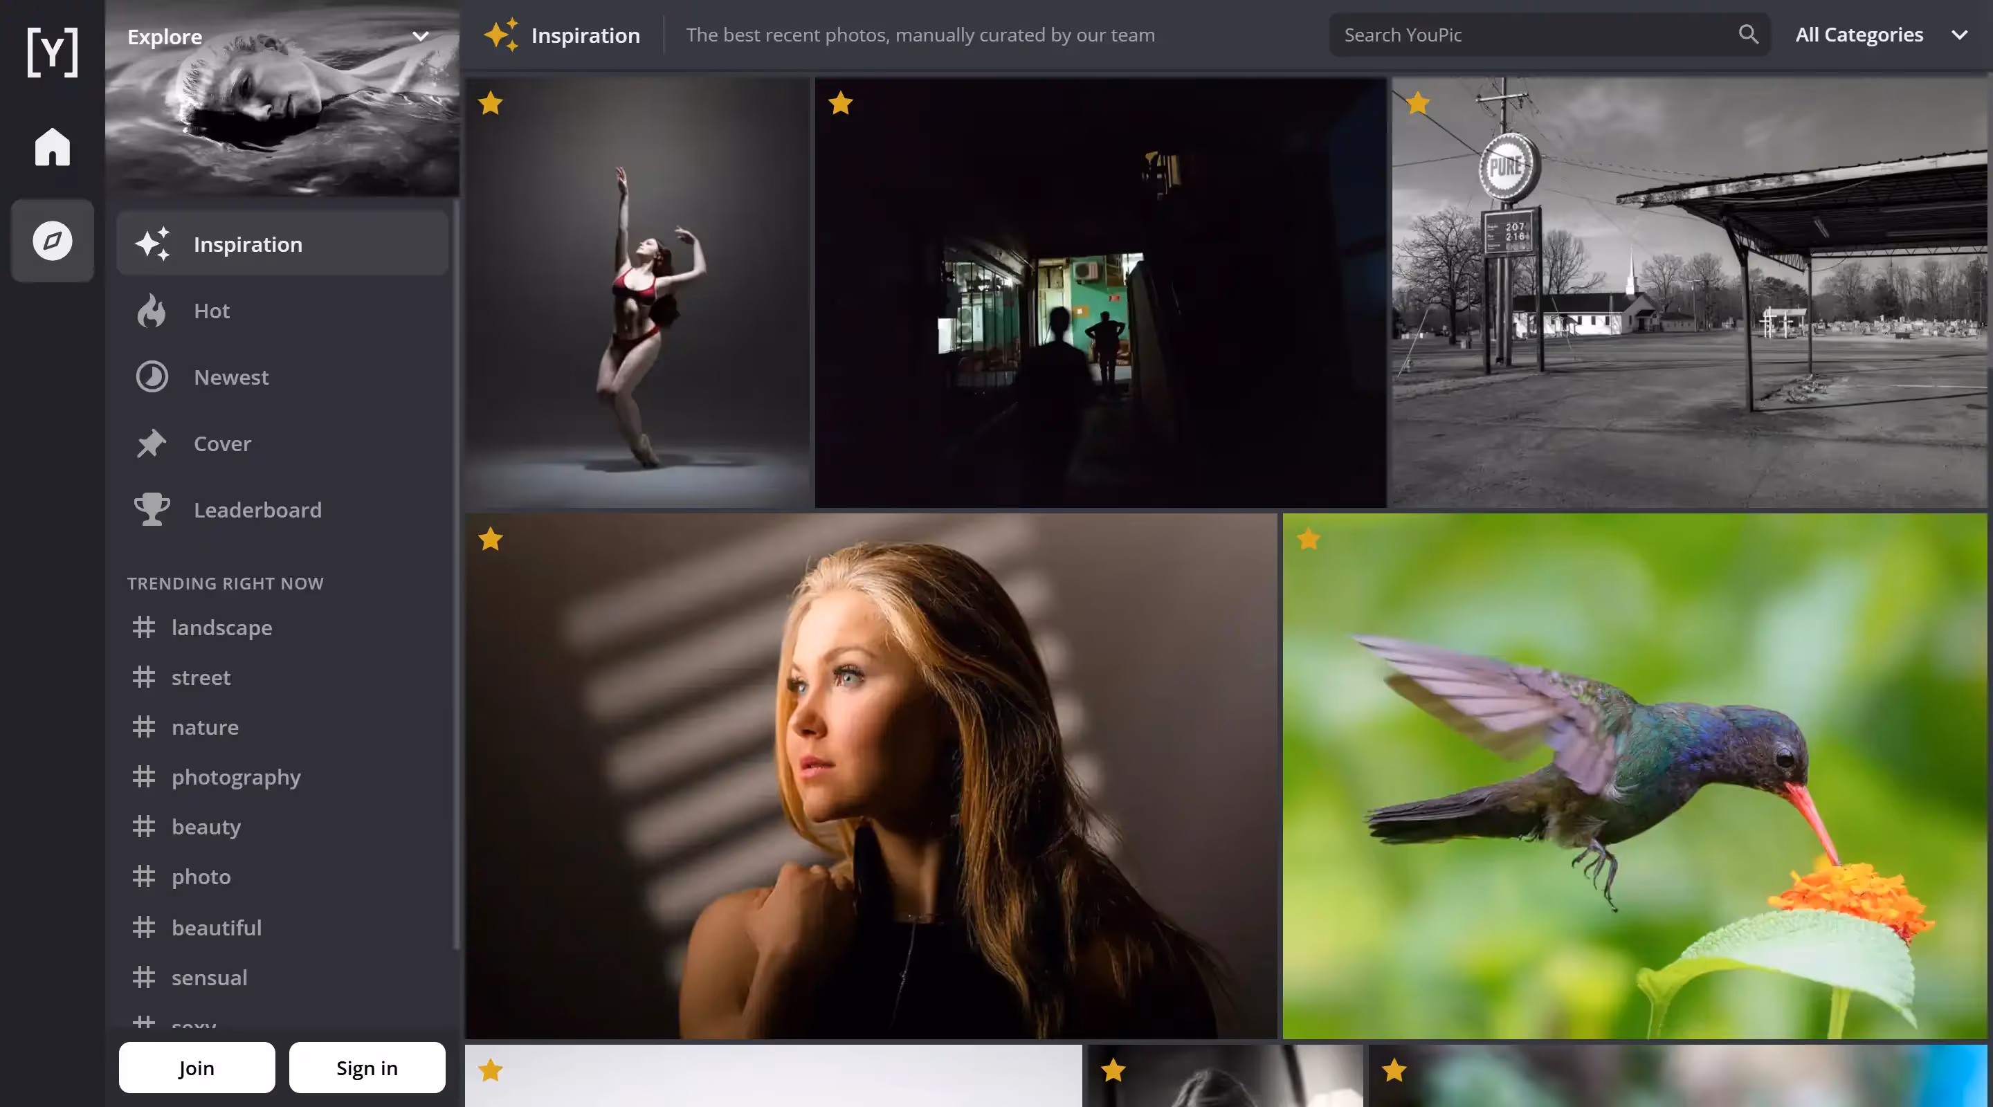
Task: Click the sidebar vertical scrollbar
Action: tap(457, 574)
